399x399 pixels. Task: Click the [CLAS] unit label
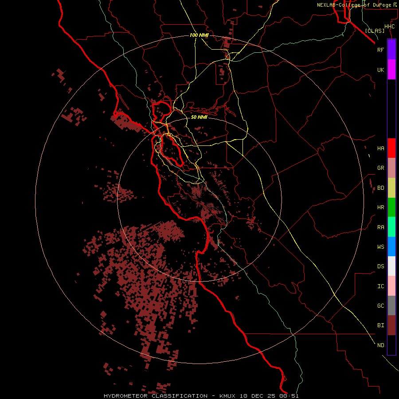375,31
